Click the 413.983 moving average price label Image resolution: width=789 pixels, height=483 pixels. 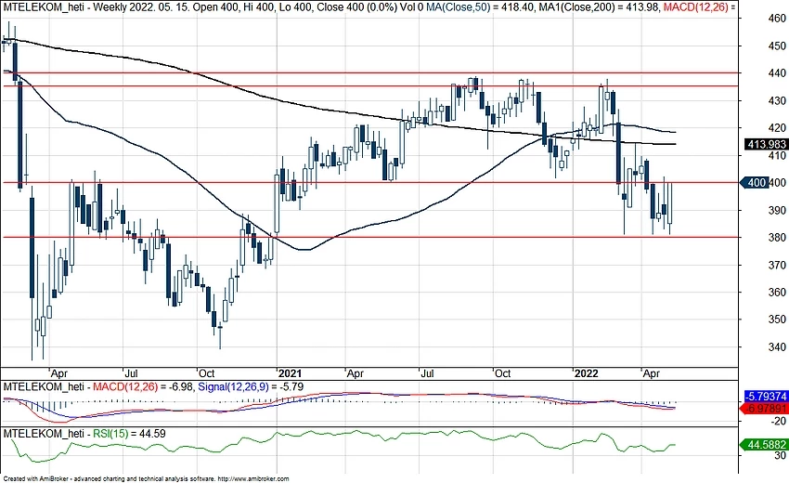tap(766, 144)
